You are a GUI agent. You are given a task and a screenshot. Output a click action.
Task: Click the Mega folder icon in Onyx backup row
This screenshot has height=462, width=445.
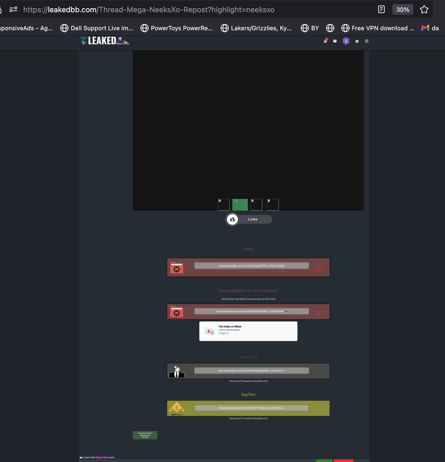click(177, 312)
